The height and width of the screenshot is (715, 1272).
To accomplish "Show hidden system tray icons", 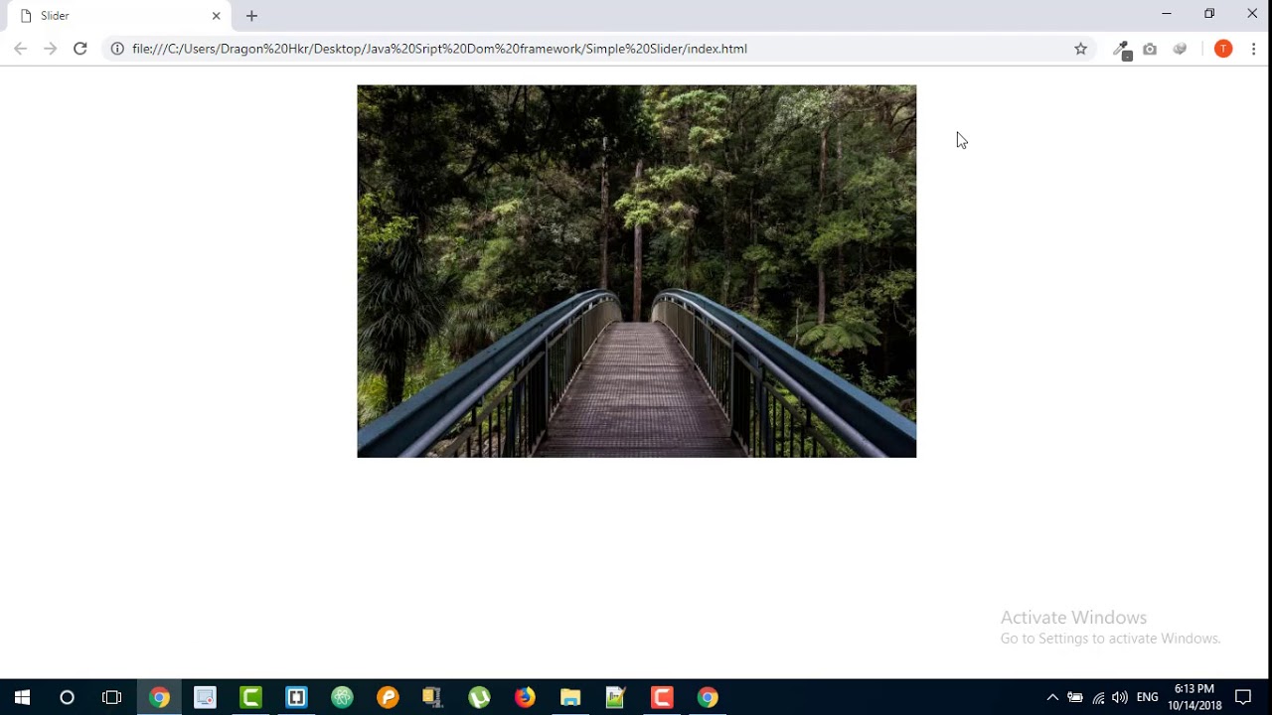I will (1052, 697).
